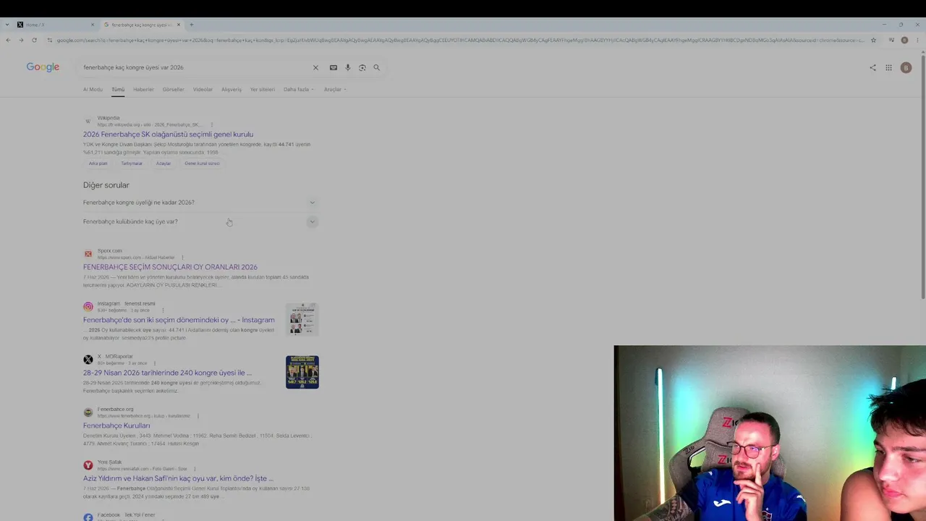Open the Google apps grid
The width and height of the screenshot is (926, 521).
pyautogui.click(x=889, y=67)
